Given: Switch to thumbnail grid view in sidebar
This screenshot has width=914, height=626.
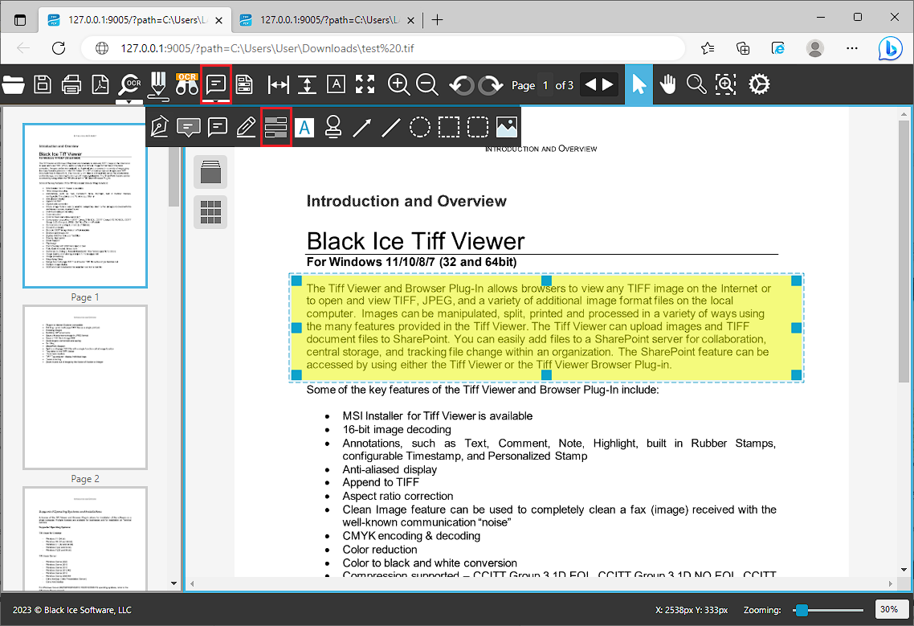Looking at the screenshot, I should coord(210,212).
